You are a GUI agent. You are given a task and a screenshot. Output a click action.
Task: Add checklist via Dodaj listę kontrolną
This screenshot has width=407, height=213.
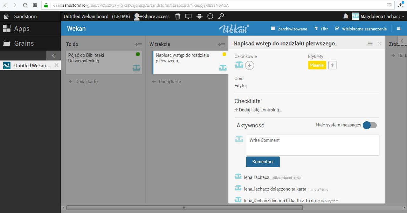[259, 110]
